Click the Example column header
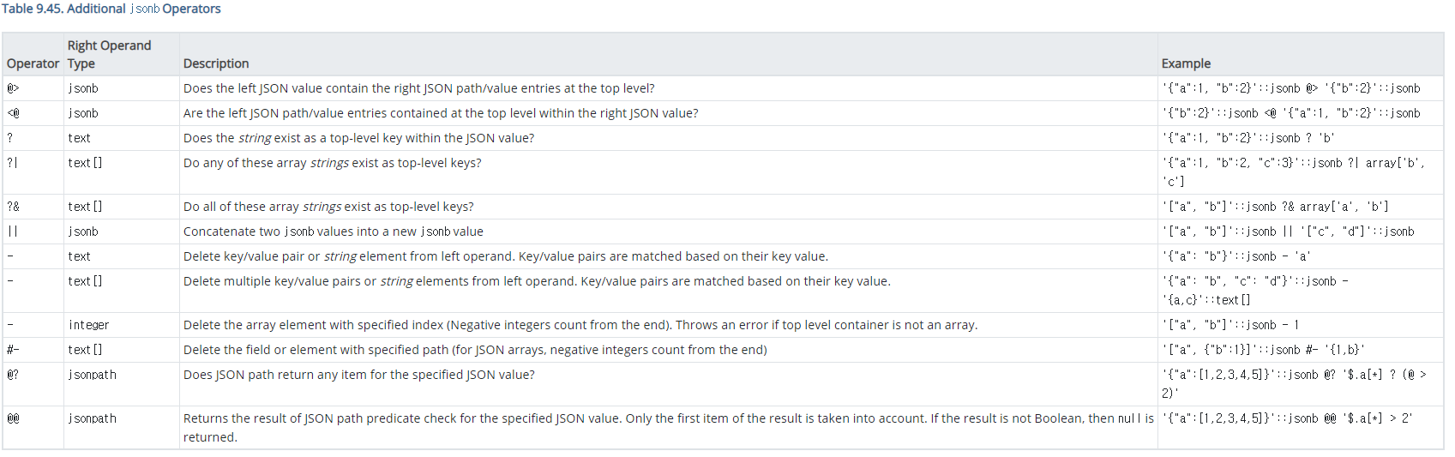The height and width of the screenshot is (457, 1455). click(1186, 63)
